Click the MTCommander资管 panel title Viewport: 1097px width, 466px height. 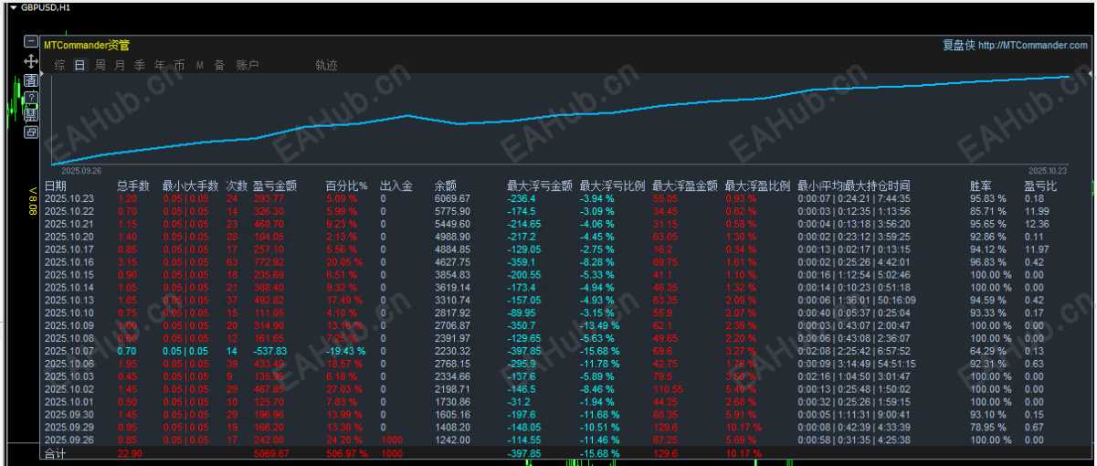click(87, 44)
